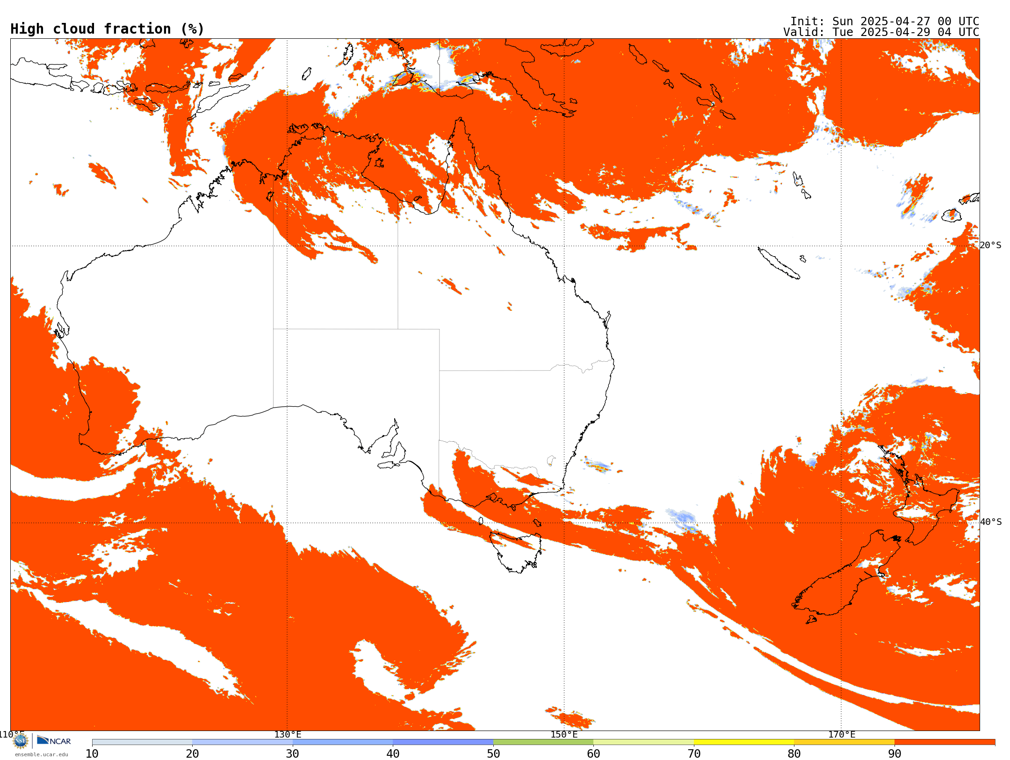Viewport: 1010px width, 760px height.
Task: Click the colorbar tick label 10
Action: pos(92,754)
